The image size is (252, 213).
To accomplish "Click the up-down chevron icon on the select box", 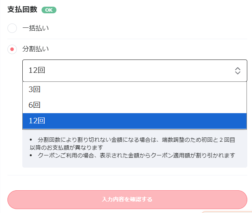I will coord(237,70).
